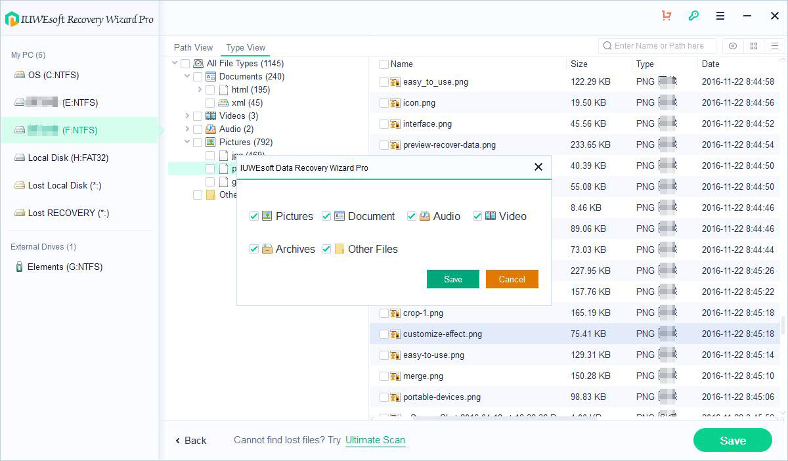Click Save in the dialog
Viewport: 788px width, 461px height.
tap(453, 279)
